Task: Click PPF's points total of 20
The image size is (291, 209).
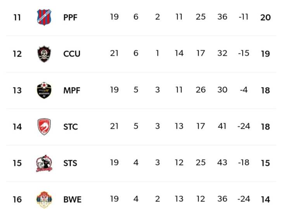Action: 265,18
